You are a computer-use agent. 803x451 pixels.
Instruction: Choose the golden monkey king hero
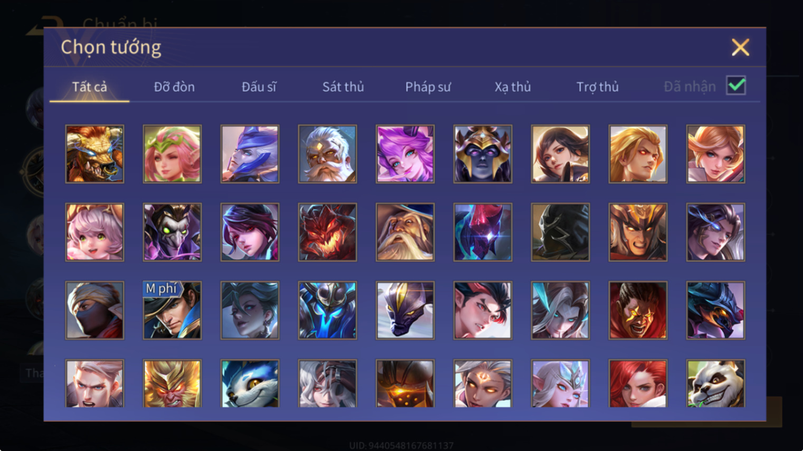(x=172, y=383)
